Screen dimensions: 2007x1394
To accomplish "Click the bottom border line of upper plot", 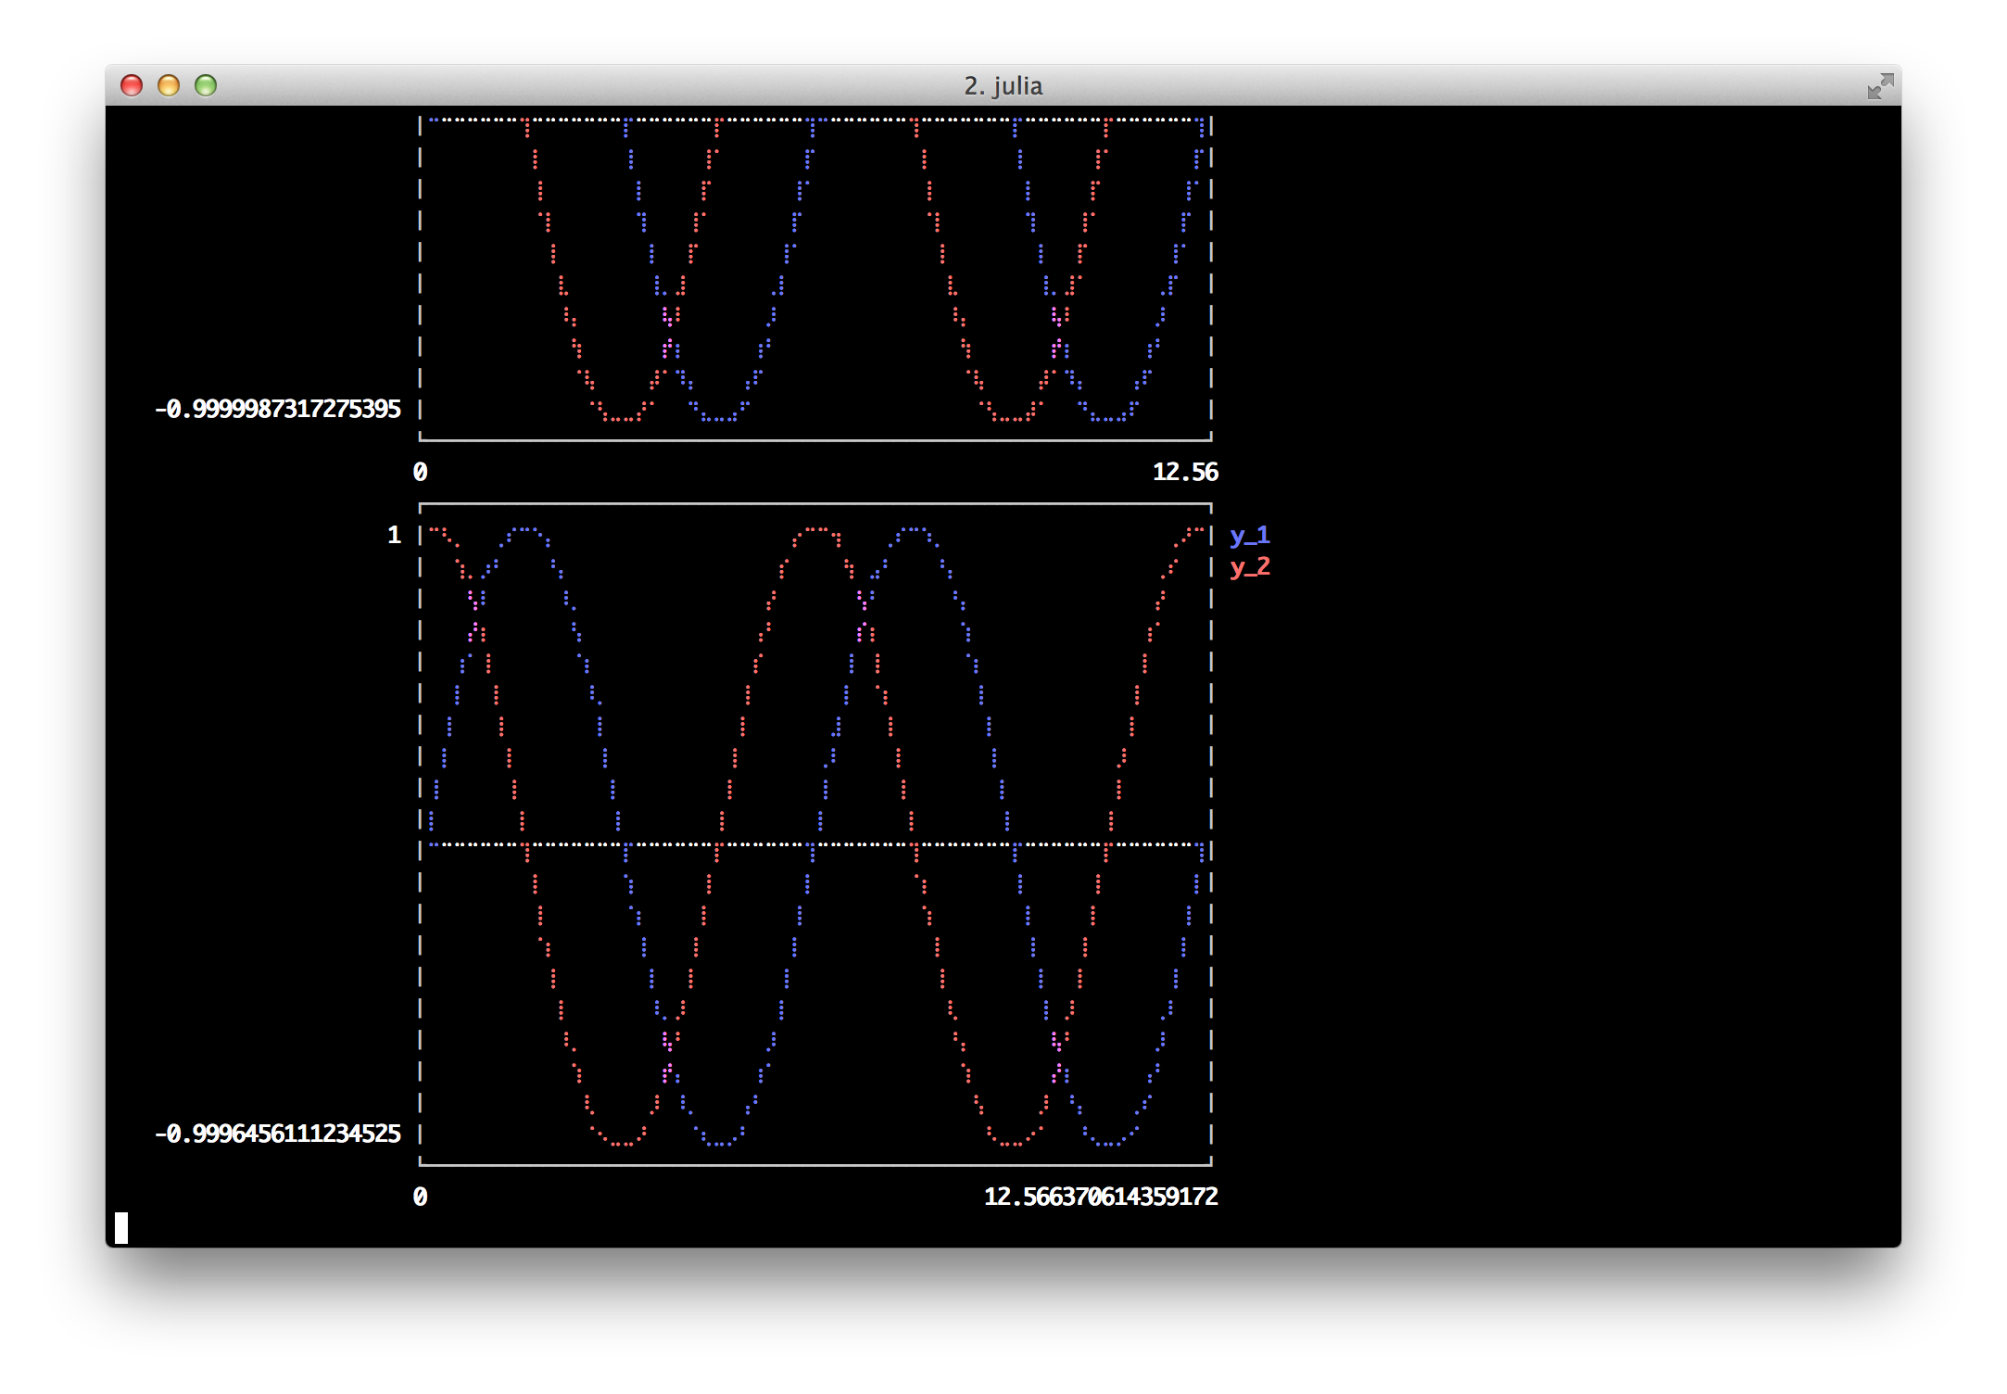I will pos(815,440).
